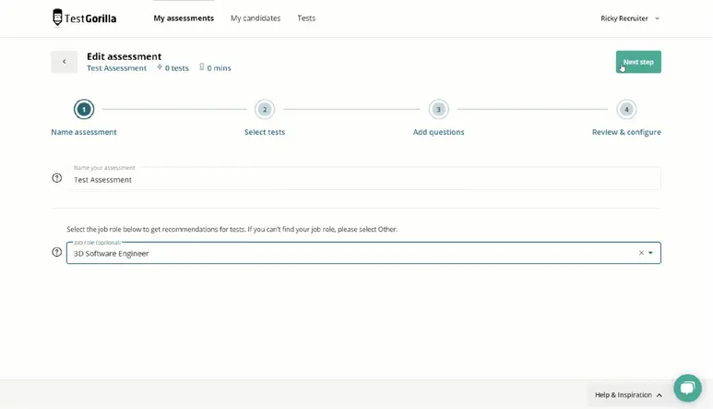Click the TestGorilla logo
713x409 pixels.
point(84,18)
